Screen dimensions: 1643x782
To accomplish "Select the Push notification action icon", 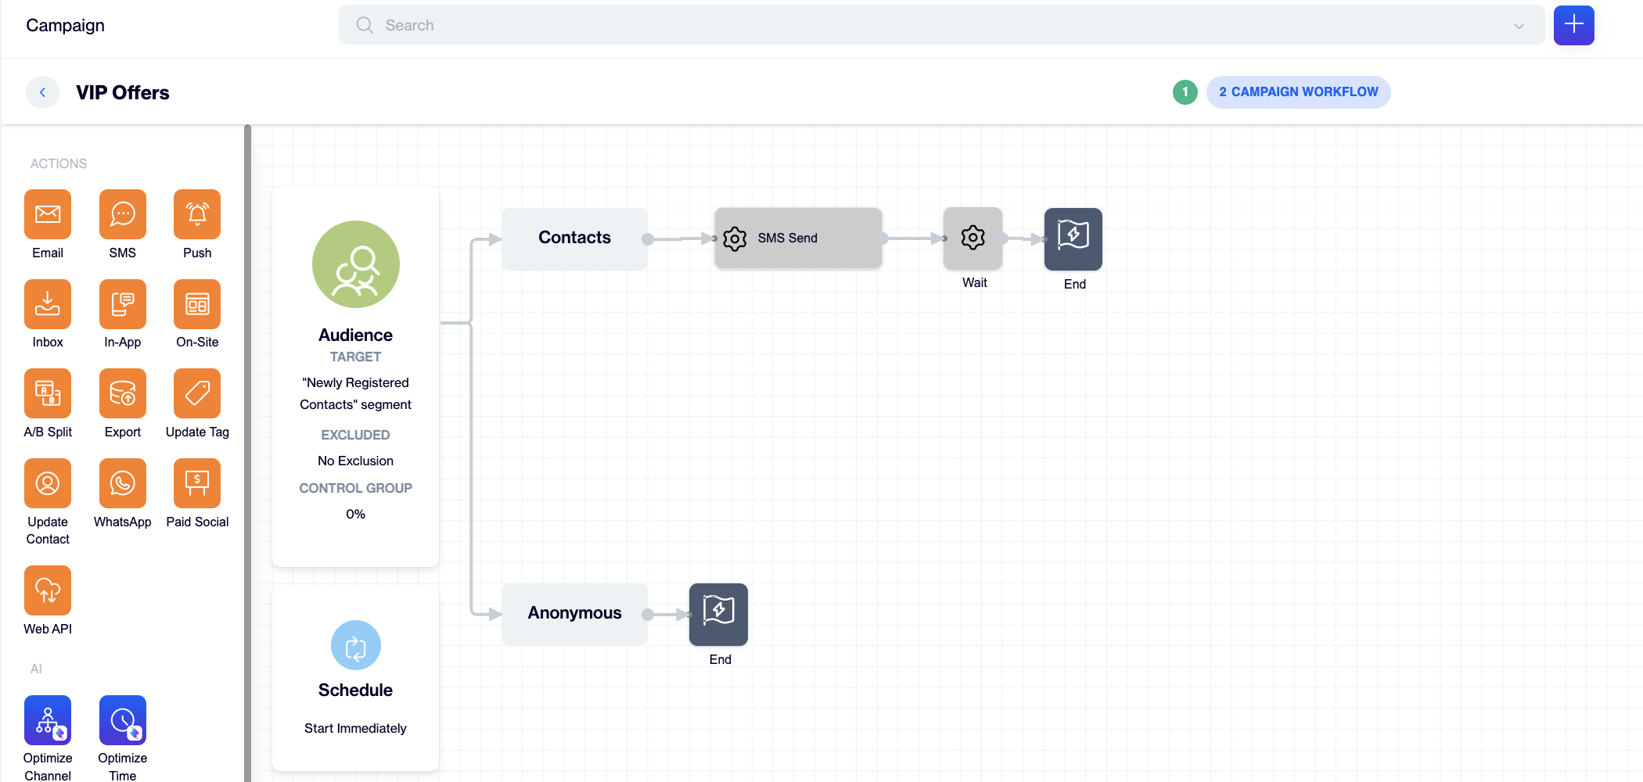I will point(197,214).
